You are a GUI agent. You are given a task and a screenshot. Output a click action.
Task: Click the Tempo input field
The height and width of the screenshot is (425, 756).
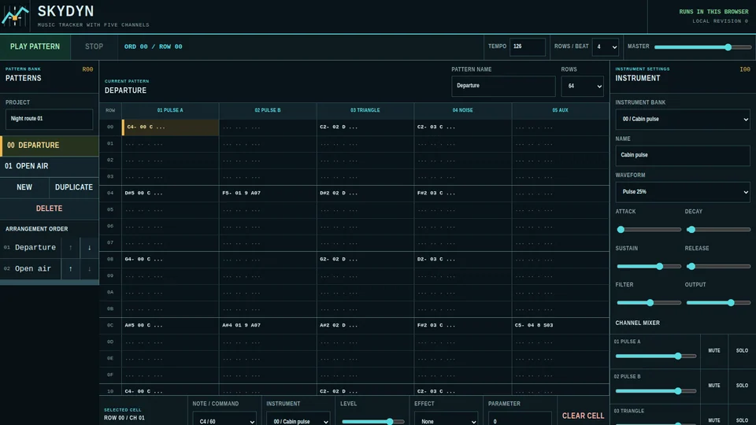pyautogui.click(x=528, y=46)
